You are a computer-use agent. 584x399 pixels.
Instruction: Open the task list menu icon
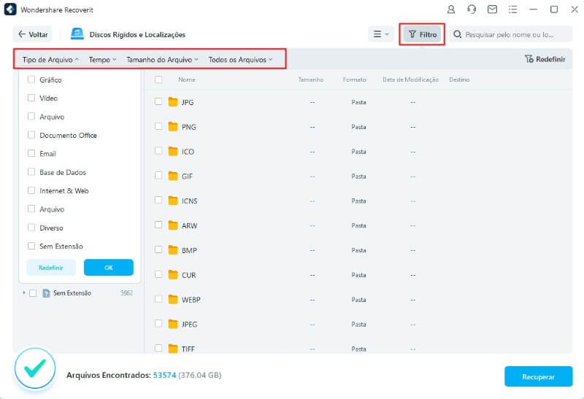(513, 9)
